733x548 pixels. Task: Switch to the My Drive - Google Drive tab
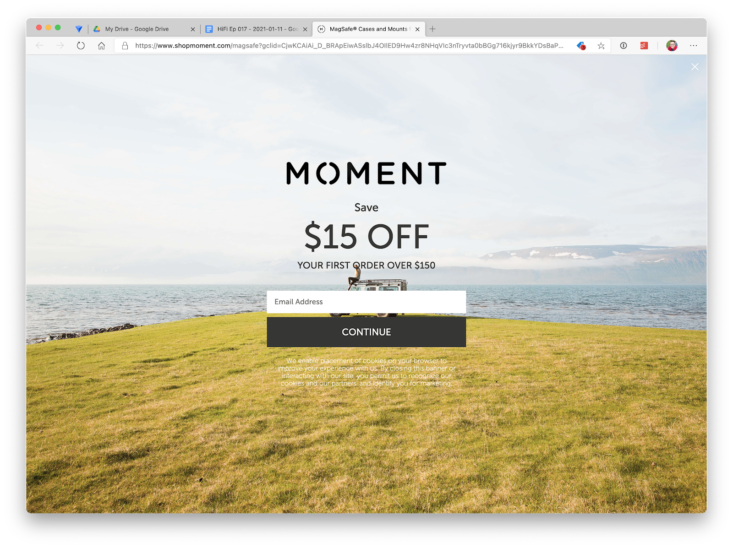(137, 29)
